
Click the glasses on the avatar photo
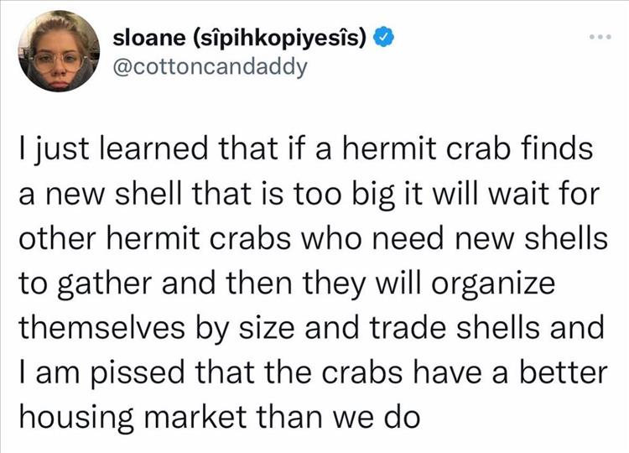pyautogui.click(x=58, y=60)
